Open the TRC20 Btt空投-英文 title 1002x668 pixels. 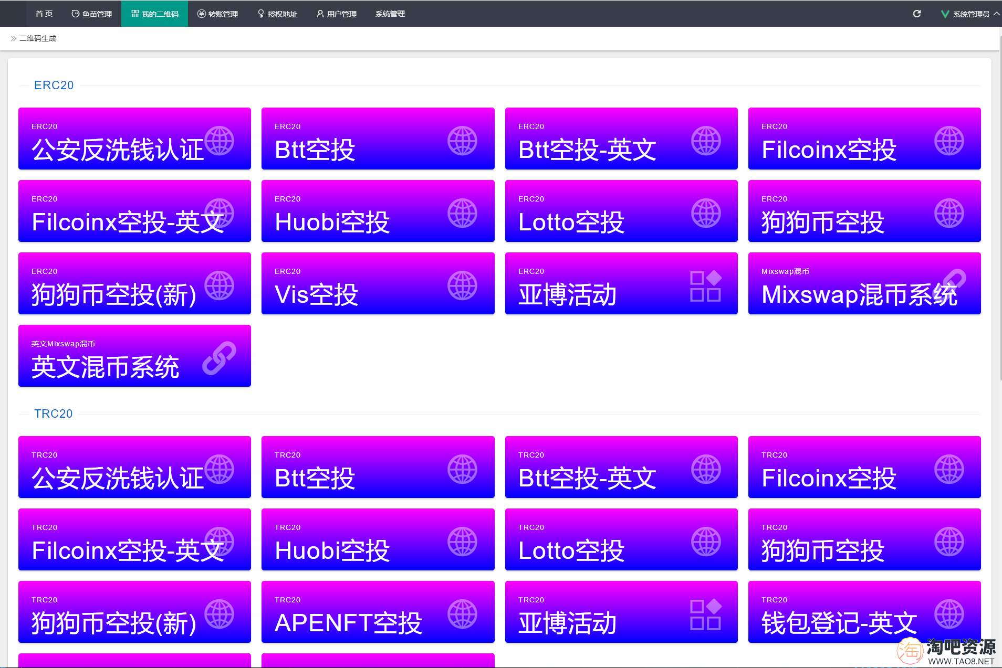click(587, 478)
